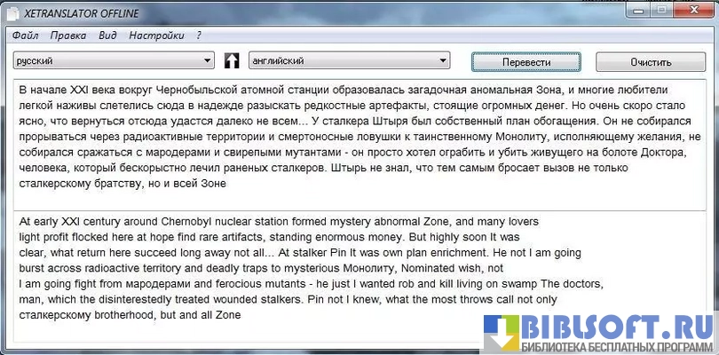
Task: Click inside the Russian source text area
Action: 355,142
